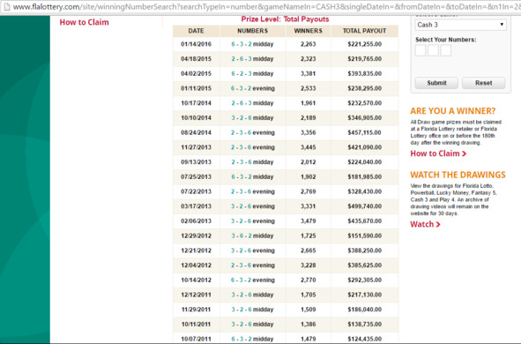Select date 02/06/2013 in the table

(x=196, y=221)
